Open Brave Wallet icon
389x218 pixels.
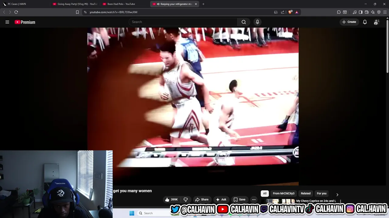(x=367, y=12)
